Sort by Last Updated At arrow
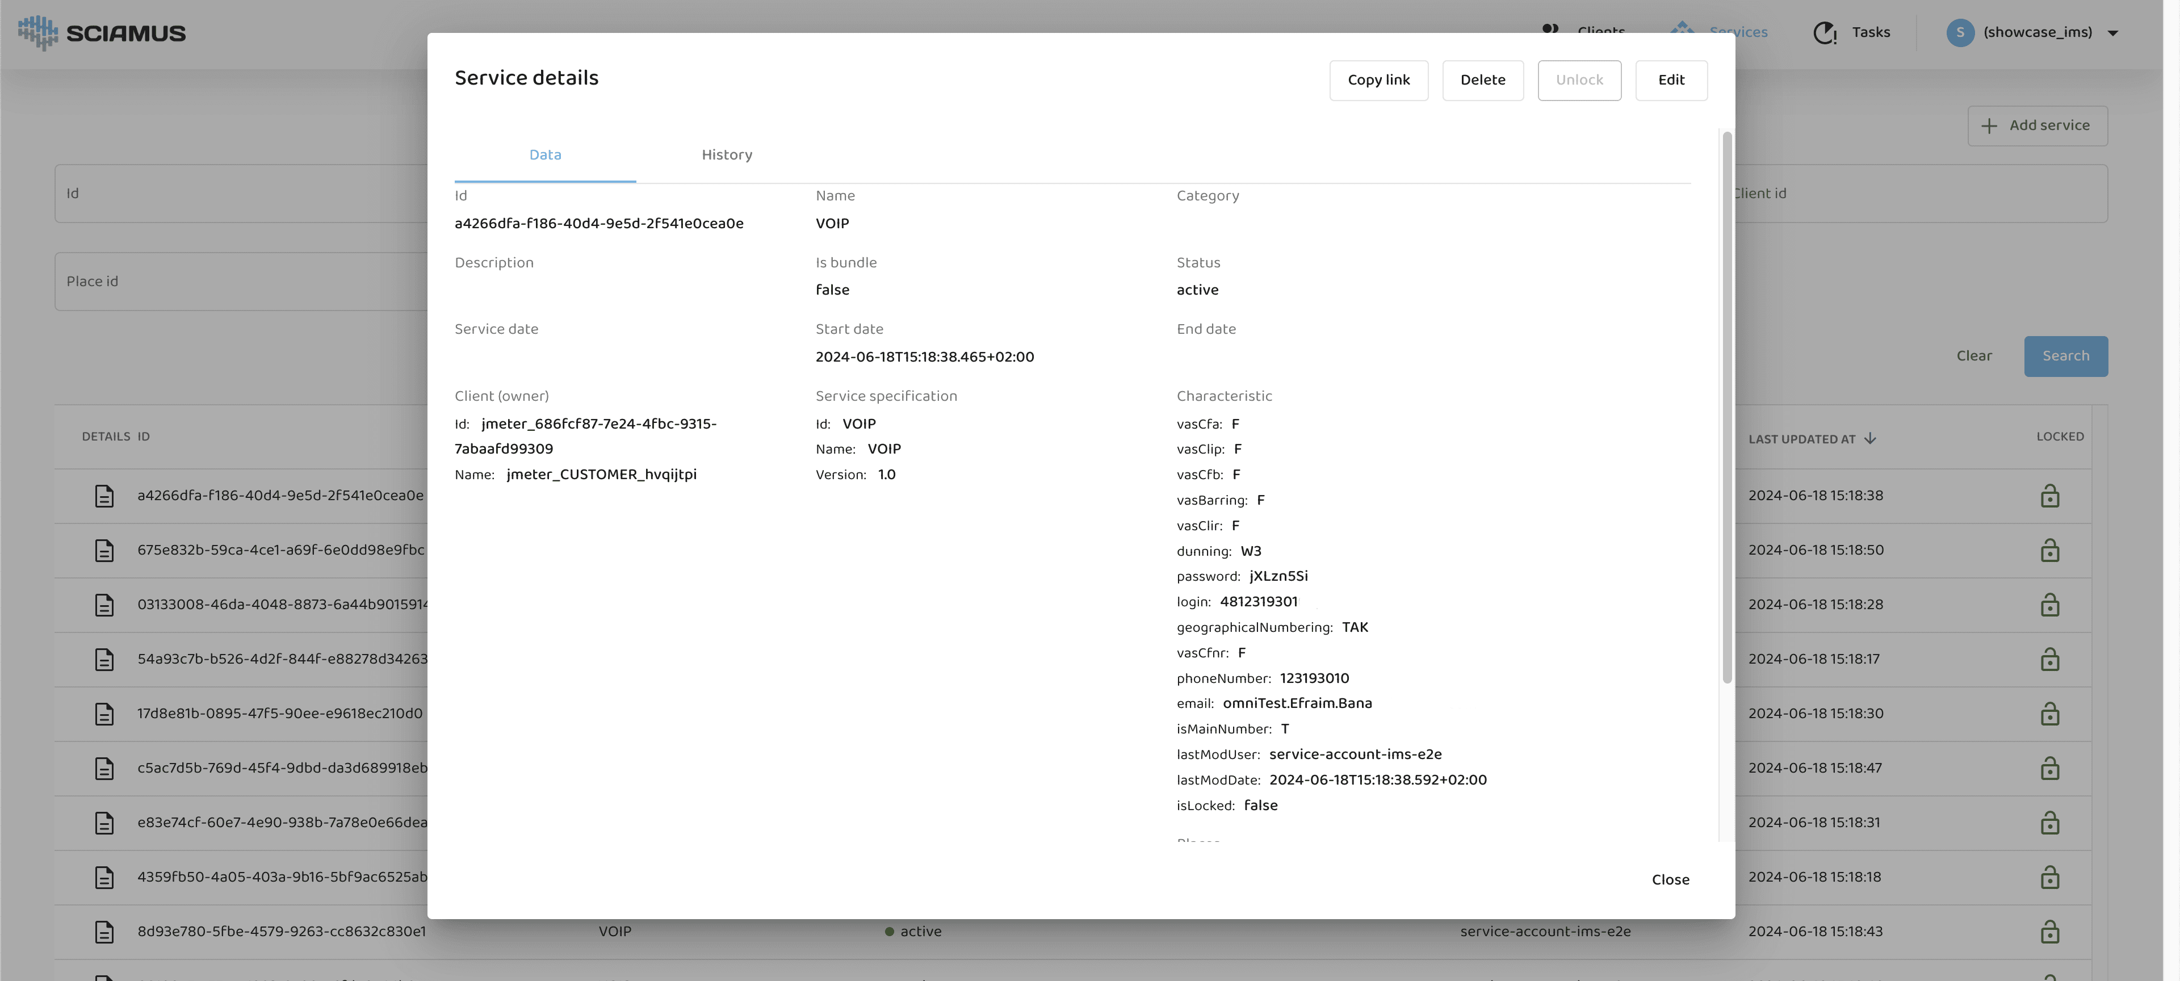2180x981 pixels. (x=1870, y=438)
